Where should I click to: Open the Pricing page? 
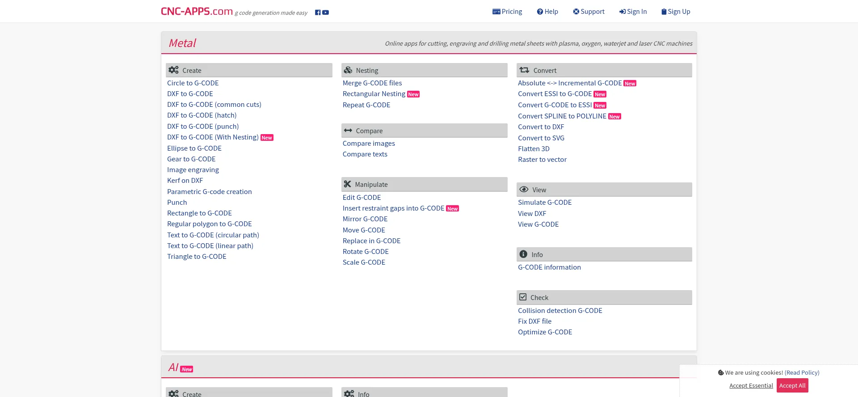coord(507,12)
